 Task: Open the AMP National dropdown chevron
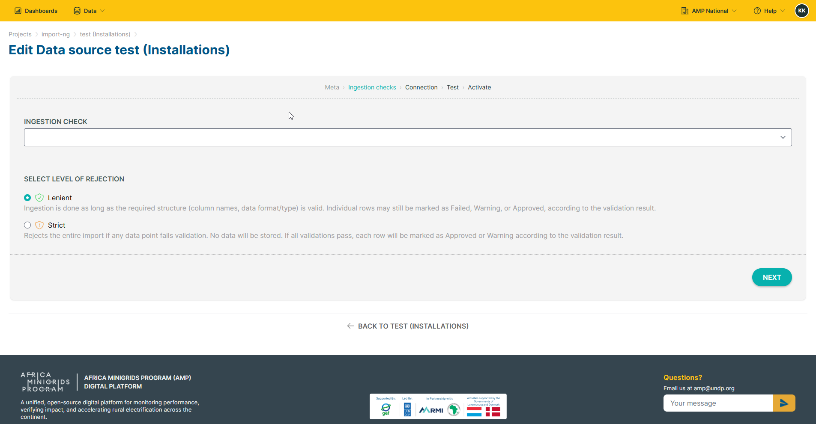(734, 11)
